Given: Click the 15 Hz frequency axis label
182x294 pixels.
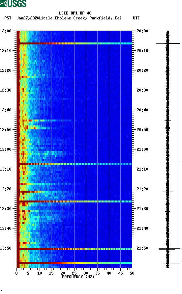Looking at the screenshot, I should point(51,273).
